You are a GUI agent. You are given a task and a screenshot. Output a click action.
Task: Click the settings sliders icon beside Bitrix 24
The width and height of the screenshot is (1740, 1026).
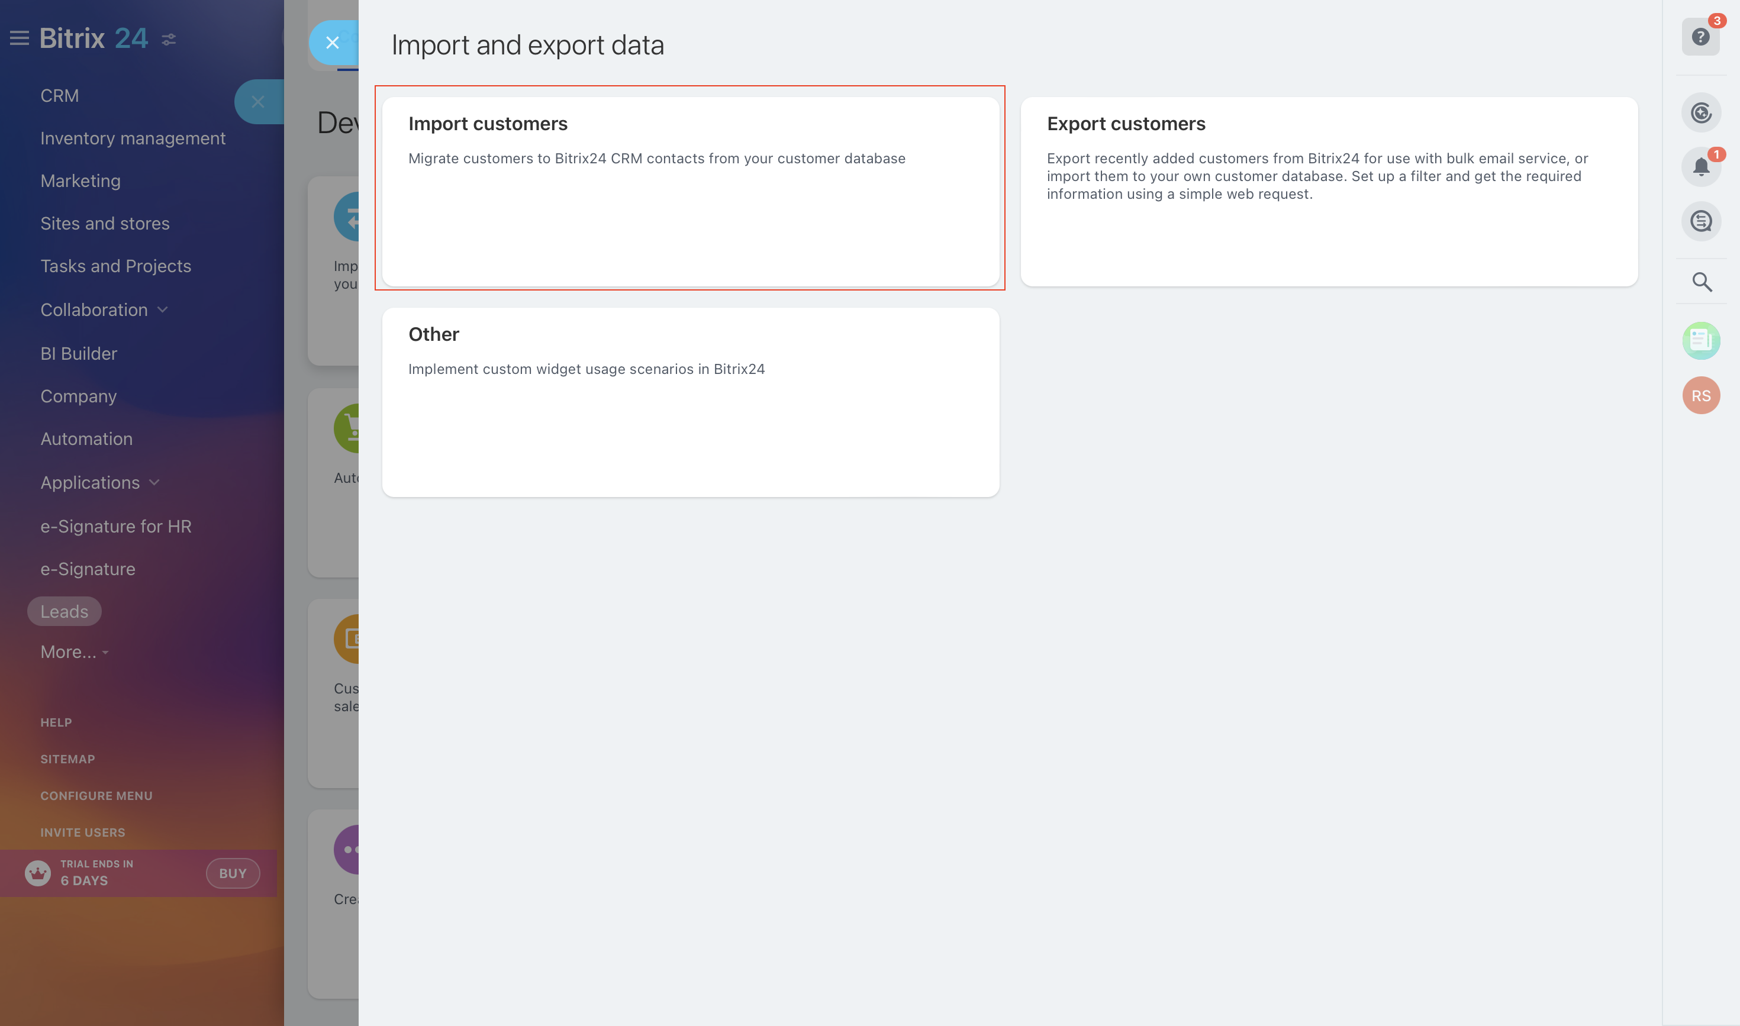[169, 40]
